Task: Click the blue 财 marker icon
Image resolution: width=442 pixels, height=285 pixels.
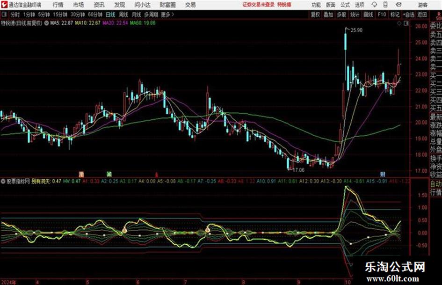Action: click(383, 174)
